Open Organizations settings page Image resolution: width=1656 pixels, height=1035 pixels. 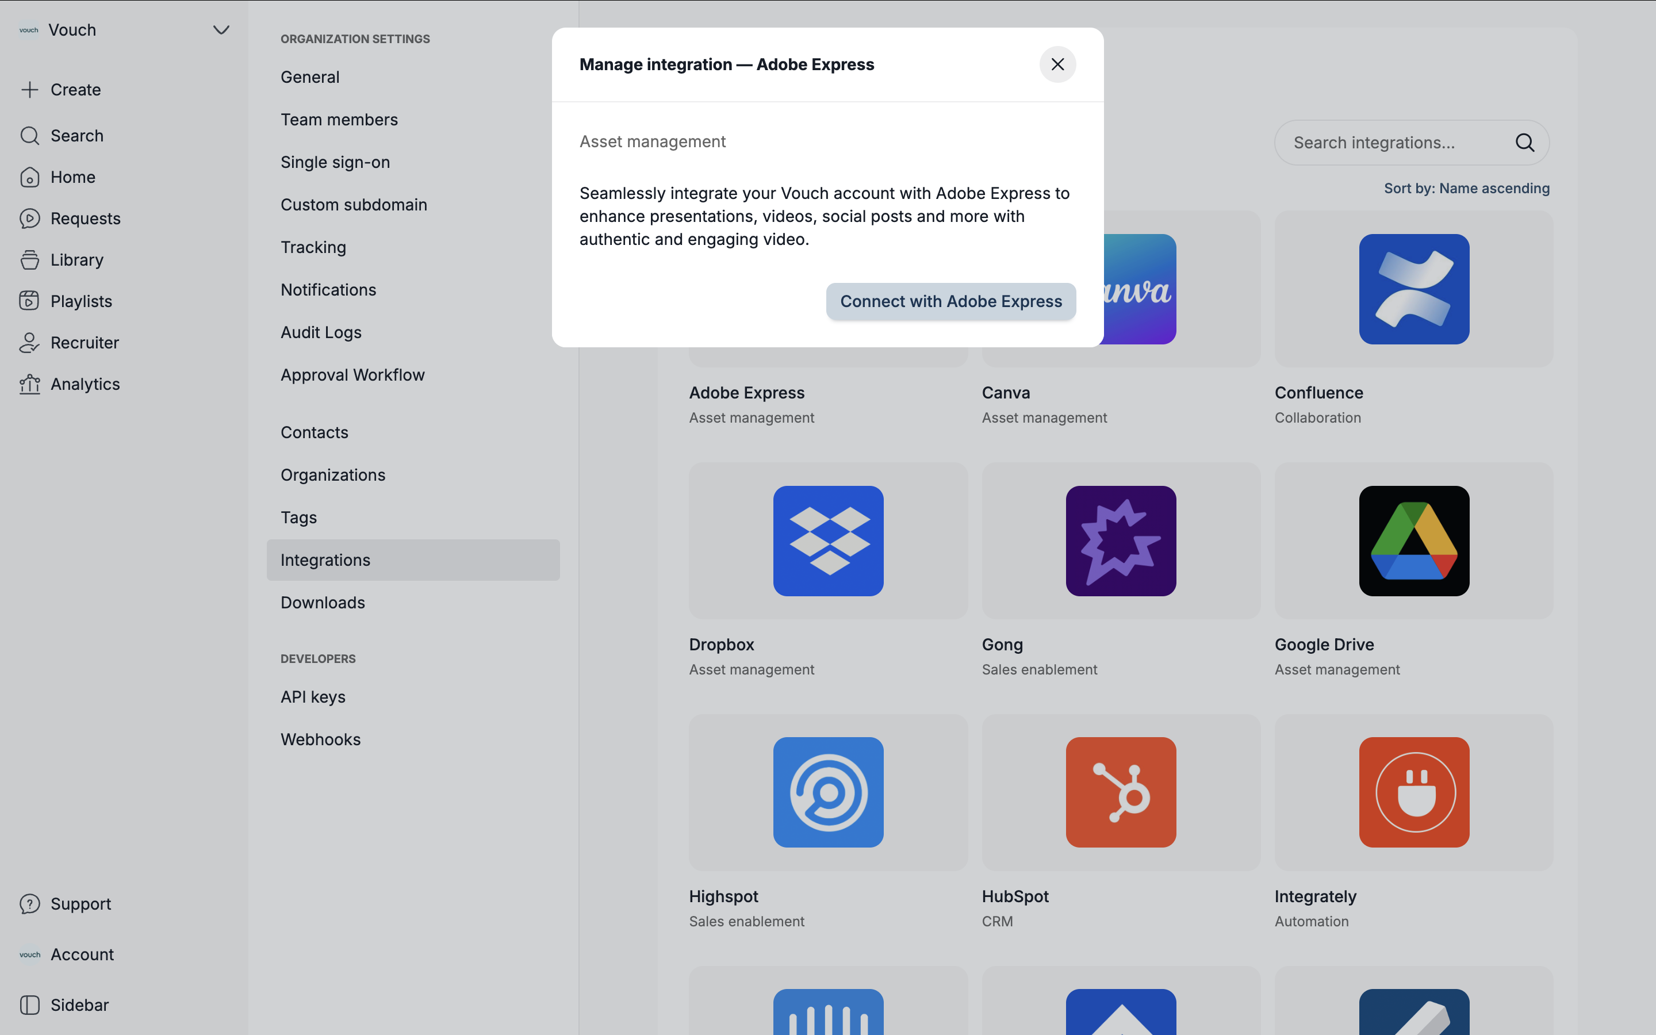[x=413, y=475]
